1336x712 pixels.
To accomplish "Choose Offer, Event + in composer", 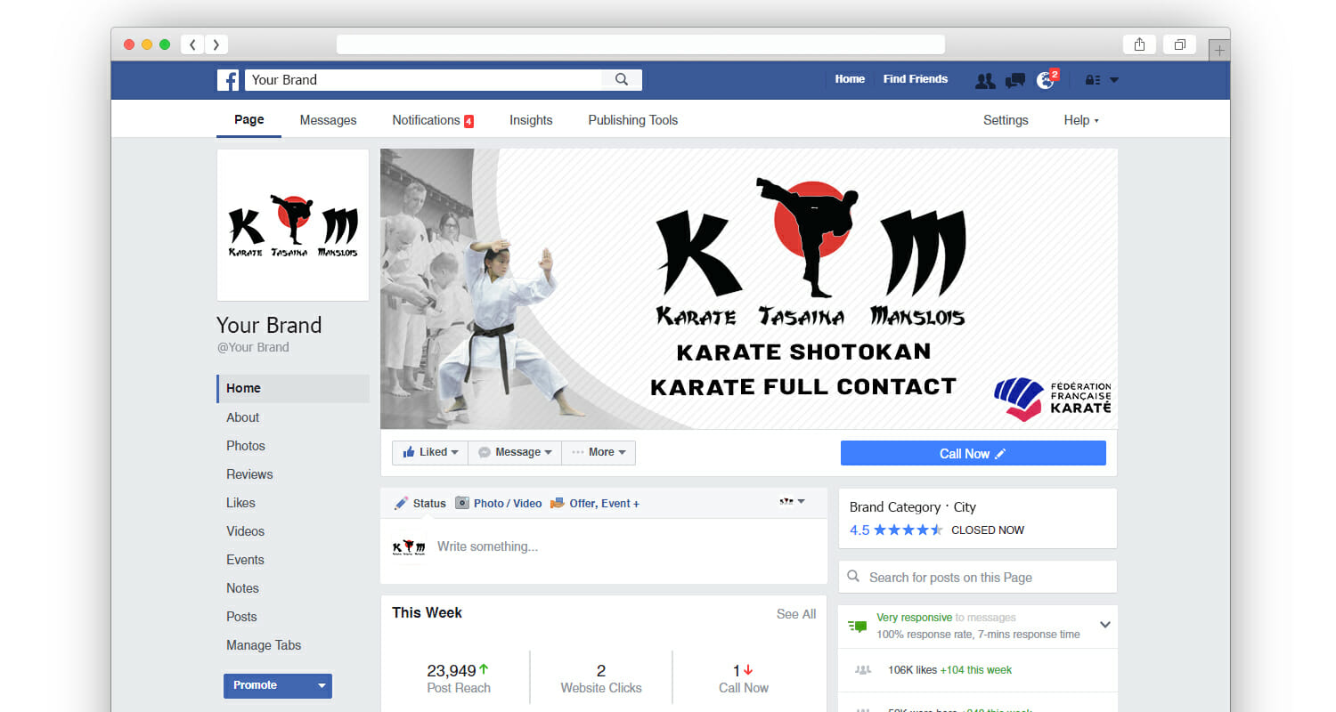I will (x=595, y=503).
